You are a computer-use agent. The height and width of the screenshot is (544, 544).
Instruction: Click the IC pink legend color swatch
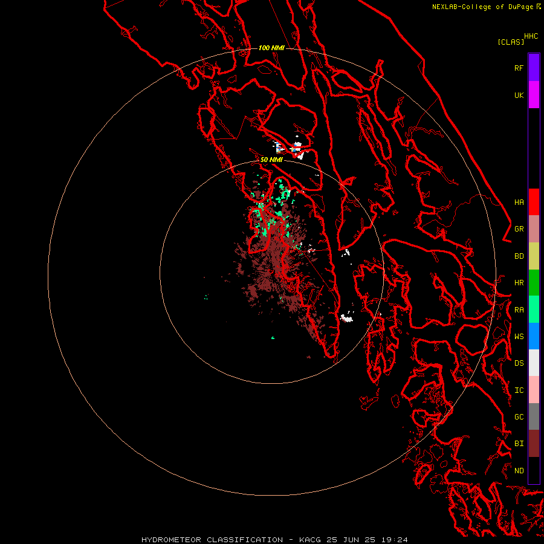(534, 390)
